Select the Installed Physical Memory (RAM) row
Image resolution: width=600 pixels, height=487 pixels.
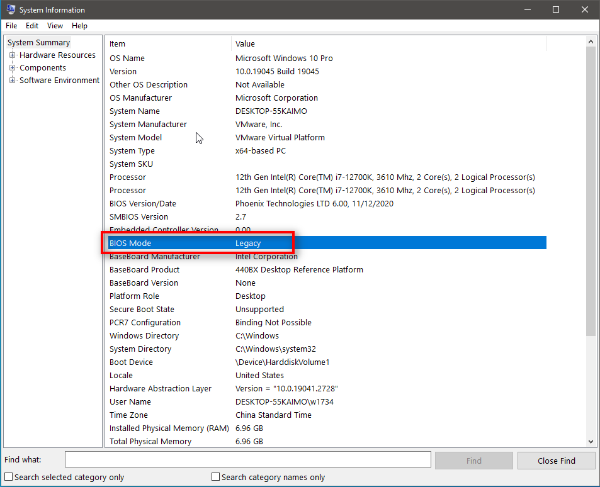coord(326,428)
